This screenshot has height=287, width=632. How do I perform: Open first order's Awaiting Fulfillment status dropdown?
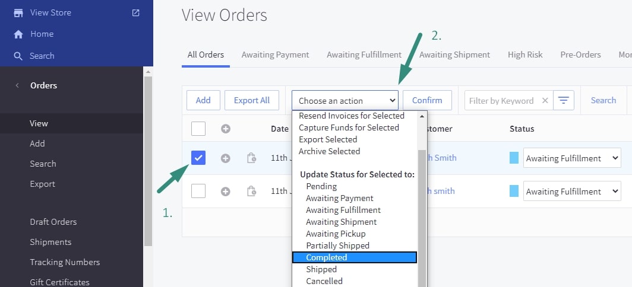pyautogui.click(x=571, y=158)
